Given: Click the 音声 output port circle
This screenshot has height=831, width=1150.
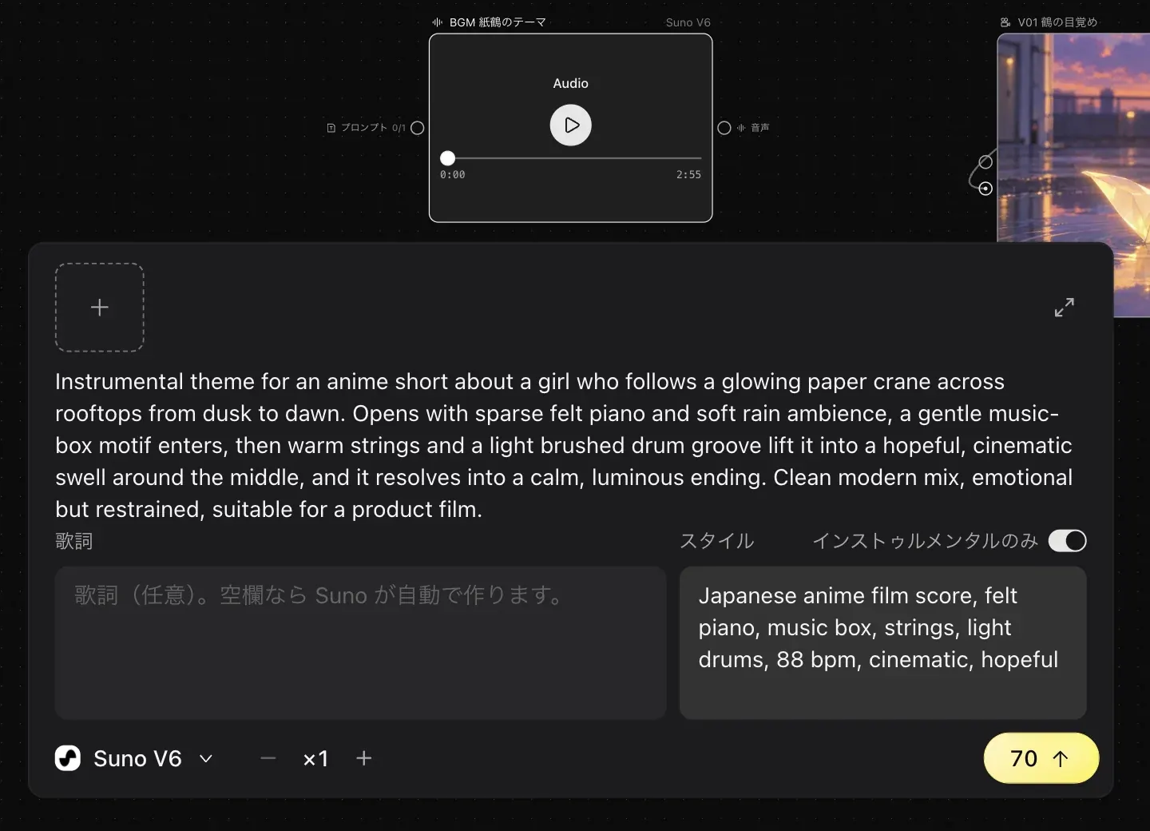Looking at the screenshot, I should click(x=724, y=128).
